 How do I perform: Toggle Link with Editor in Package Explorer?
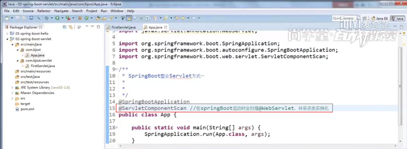70,27
